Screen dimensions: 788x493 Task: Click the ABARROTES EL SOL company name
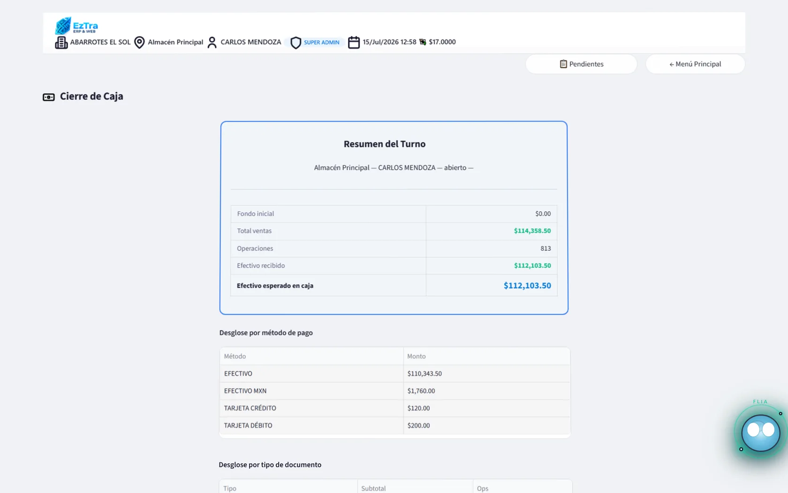coord(100,42)
